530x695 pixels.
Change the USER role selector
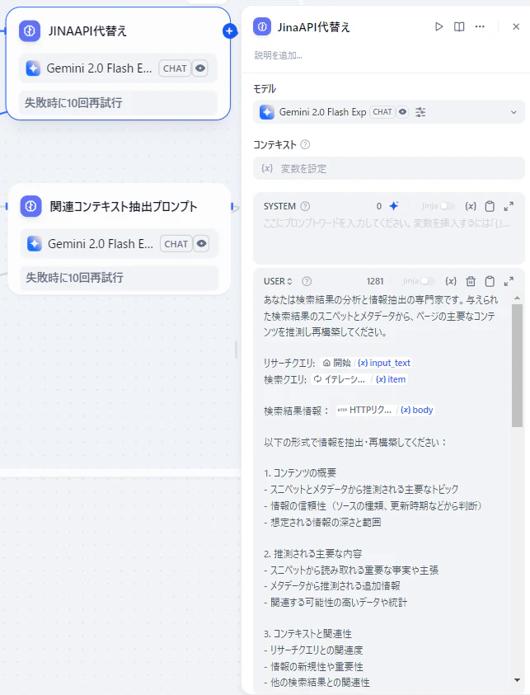click(x=278, y=281)
